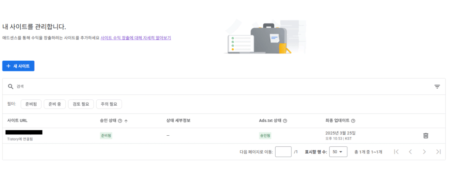This screenshot has height=179, width=450.
Task: Open help icon next to 승인 상태
Action: (x=120, y=121)
